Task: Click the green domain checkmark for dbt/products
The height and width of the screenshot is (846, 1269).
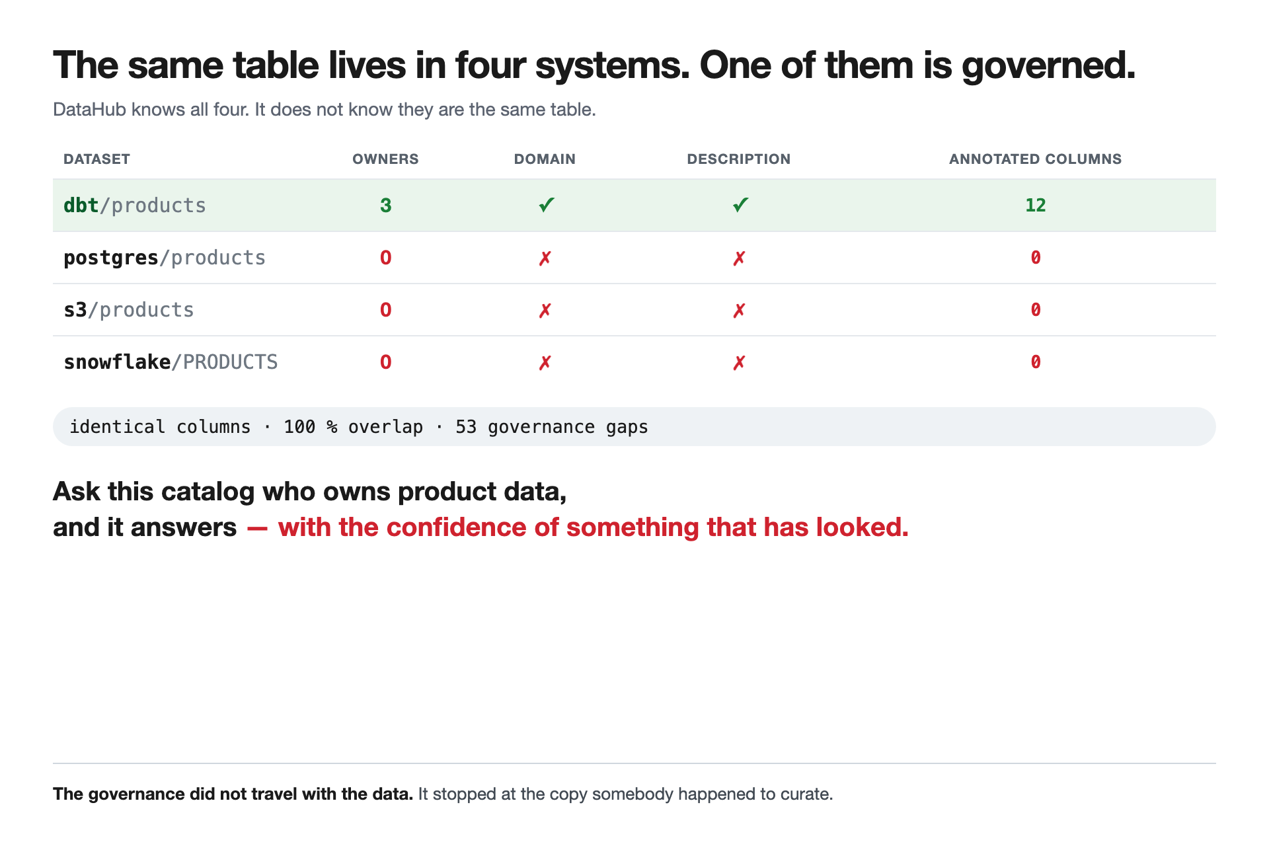Action: point(546,205)
